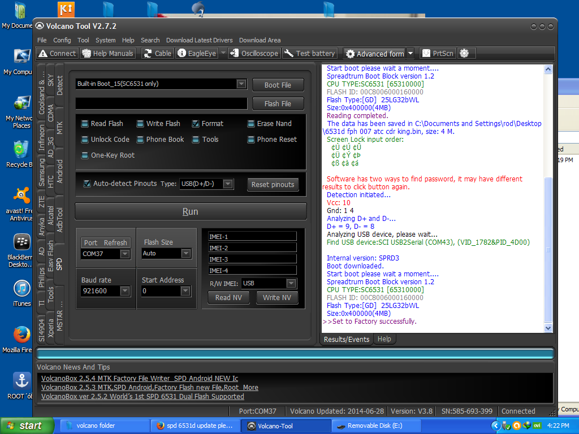The image size is (579, 434).
Task: Open the Baud rate dropdown
Action: 125,291
